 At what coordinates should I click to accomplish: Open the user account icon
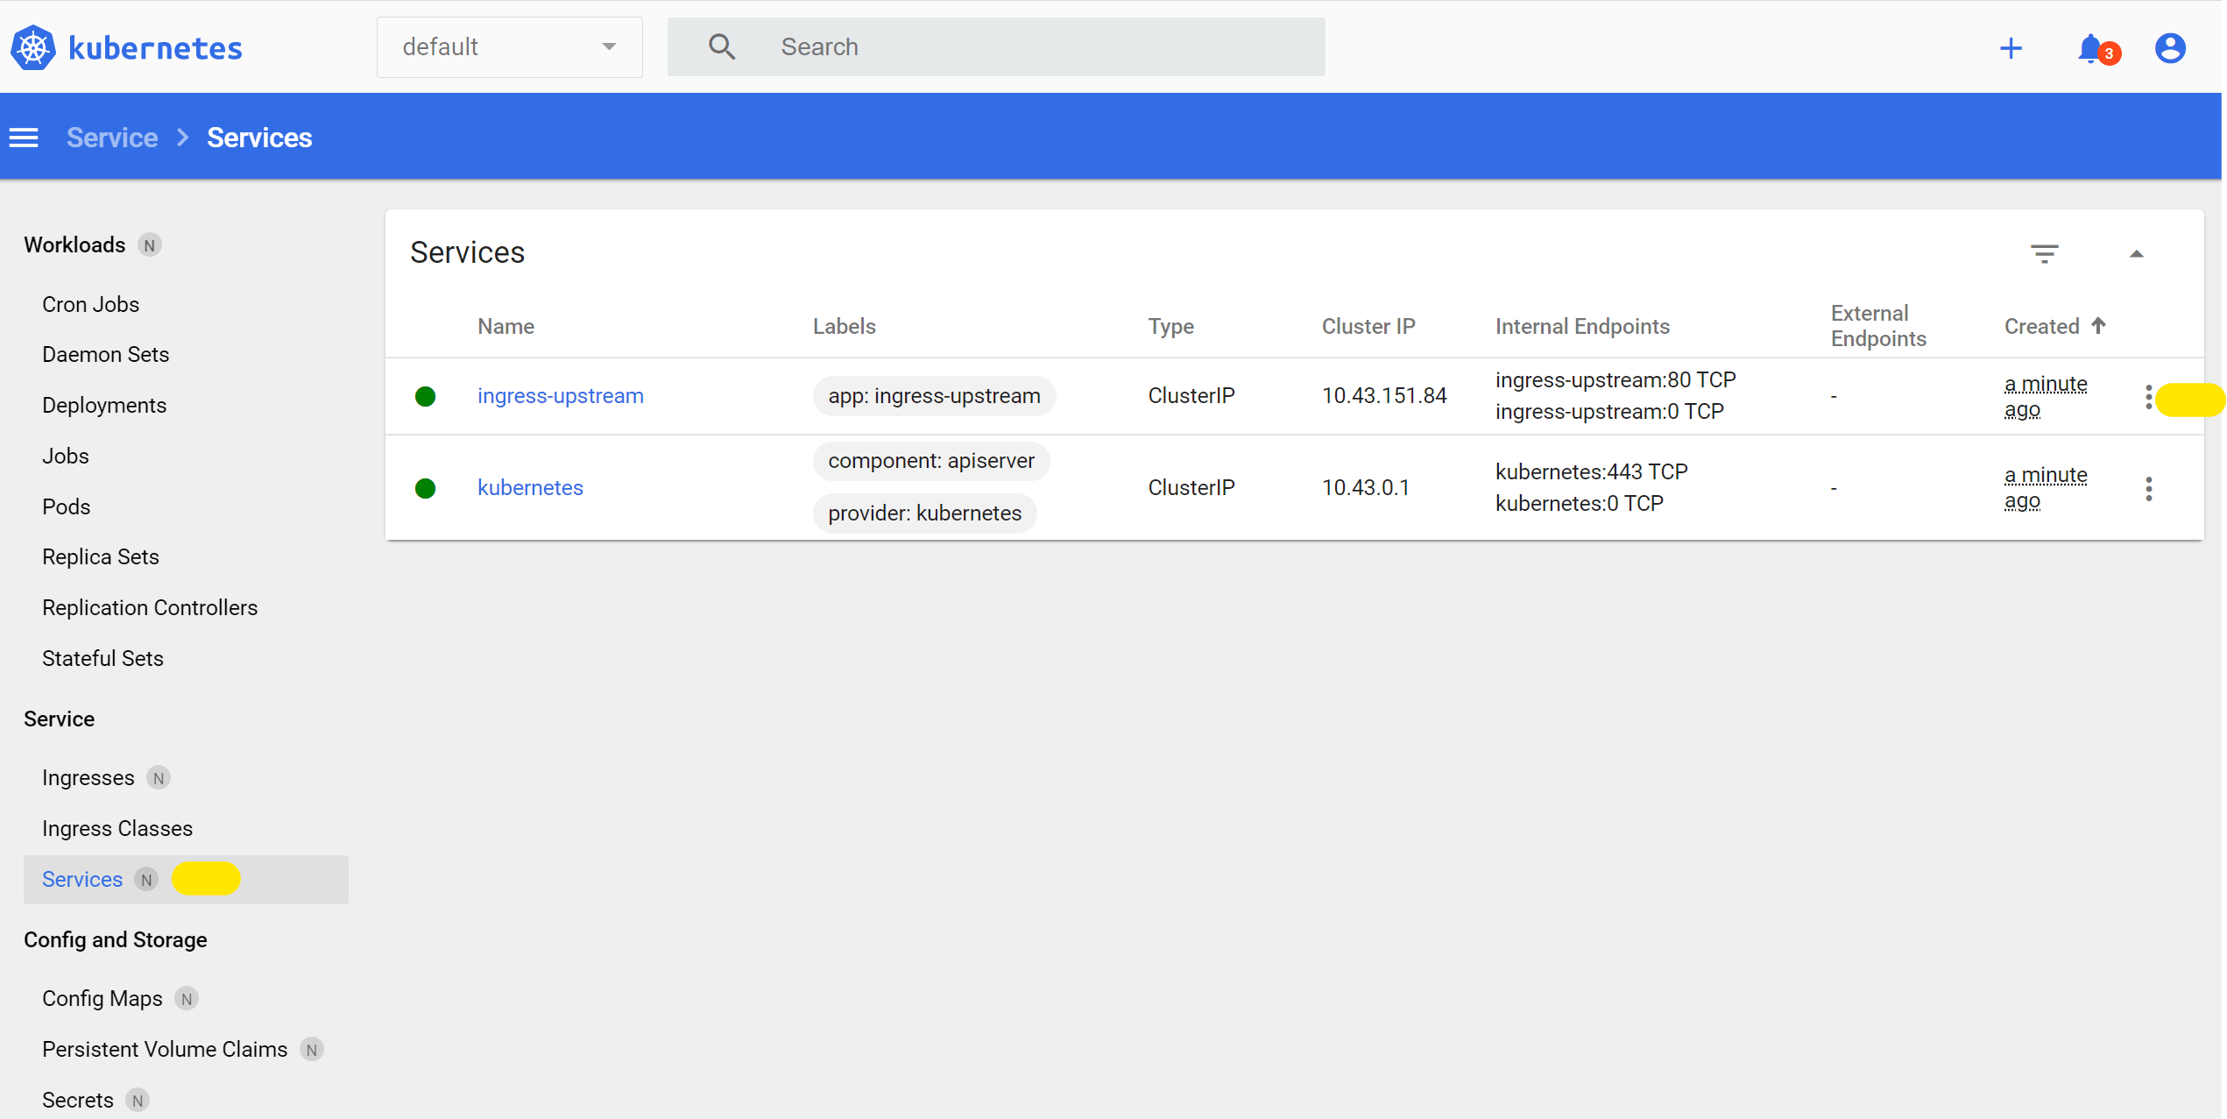pyautogui.click(x=2170, y=48)
